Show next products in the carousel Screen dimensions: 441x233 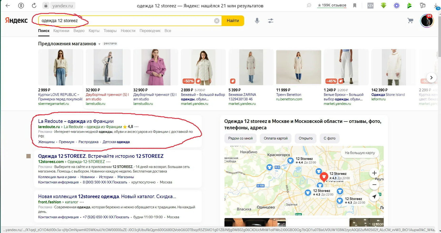(431, 78)
